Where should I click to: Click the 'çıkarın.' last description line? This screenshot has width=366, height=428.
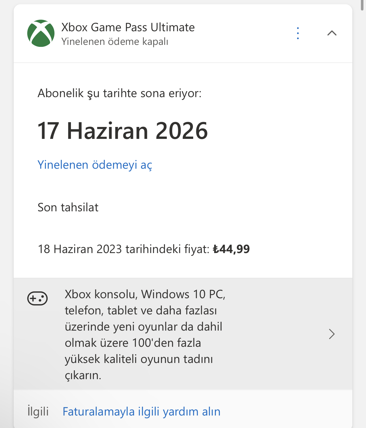click(83, 375)
